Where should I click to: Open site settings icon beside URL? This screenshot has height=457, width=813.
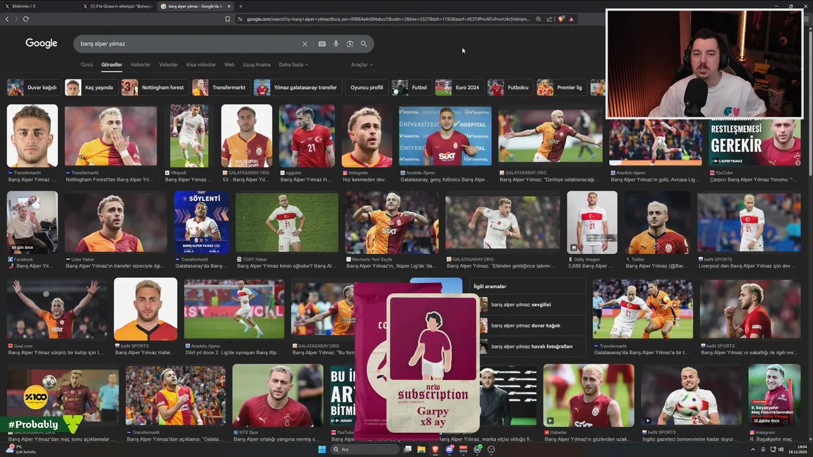coord(240,19)
